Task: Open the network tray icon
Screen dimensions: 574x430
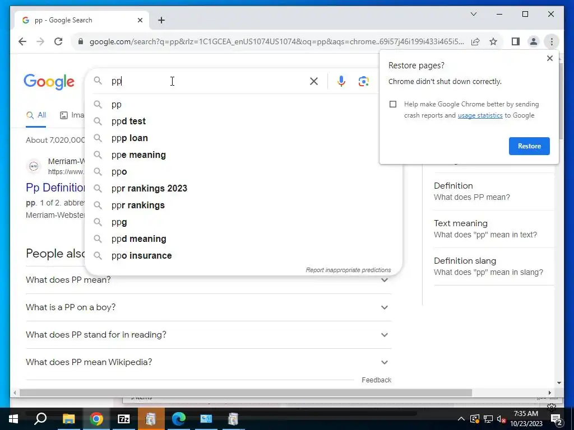Action: 488,419
